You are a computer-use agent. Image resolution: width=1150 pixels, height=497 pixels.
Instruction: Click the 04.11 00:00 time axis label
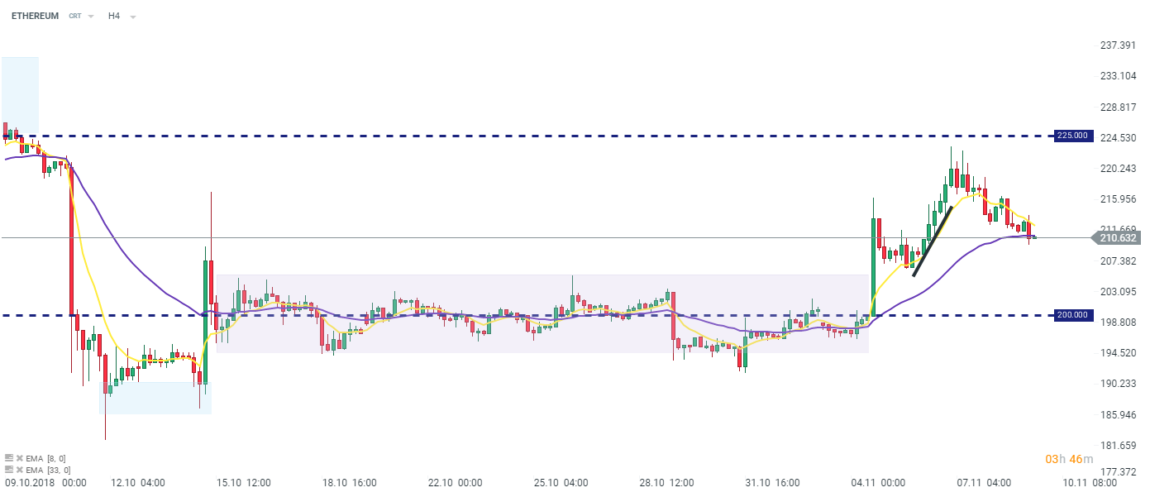878,483
